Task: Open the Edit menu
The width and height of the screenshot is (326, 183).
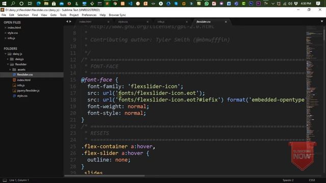Action: pyautogui.click(x=12, y=15)
